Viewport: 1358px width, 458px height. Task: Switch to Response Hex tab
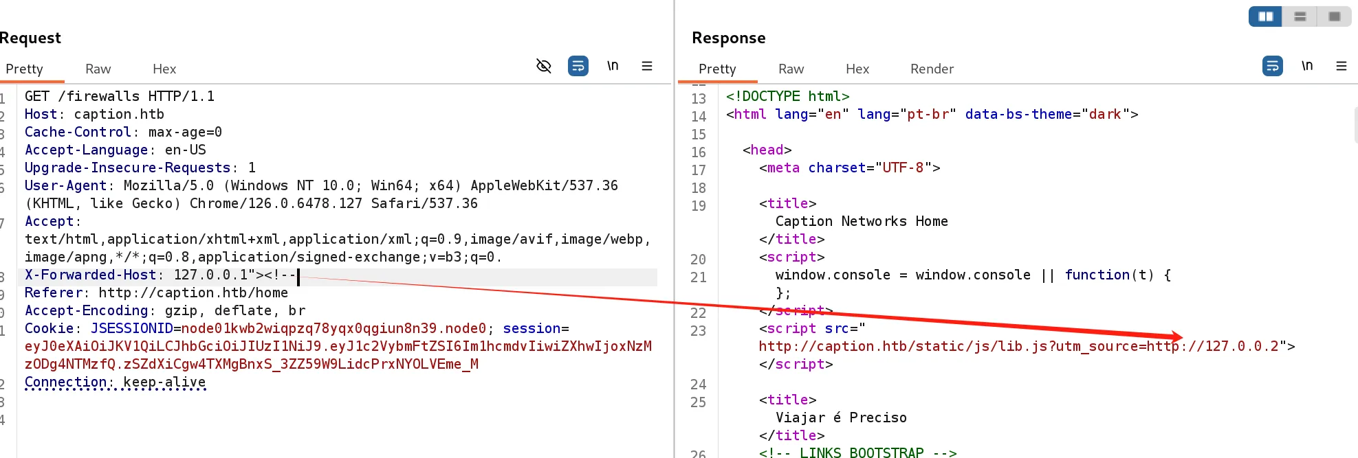(857, 69)
